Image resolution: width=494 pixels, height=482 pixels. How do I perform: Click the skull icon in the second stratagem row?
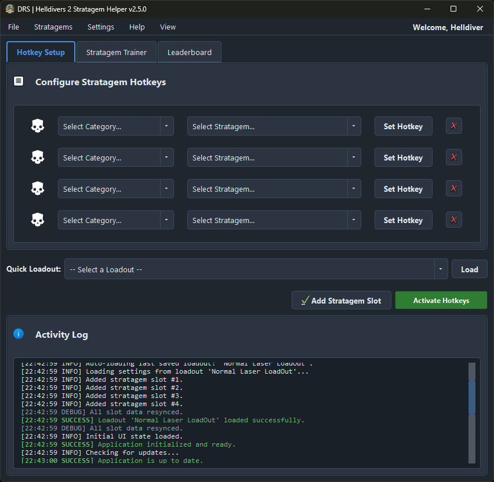[x=38, y=157]
